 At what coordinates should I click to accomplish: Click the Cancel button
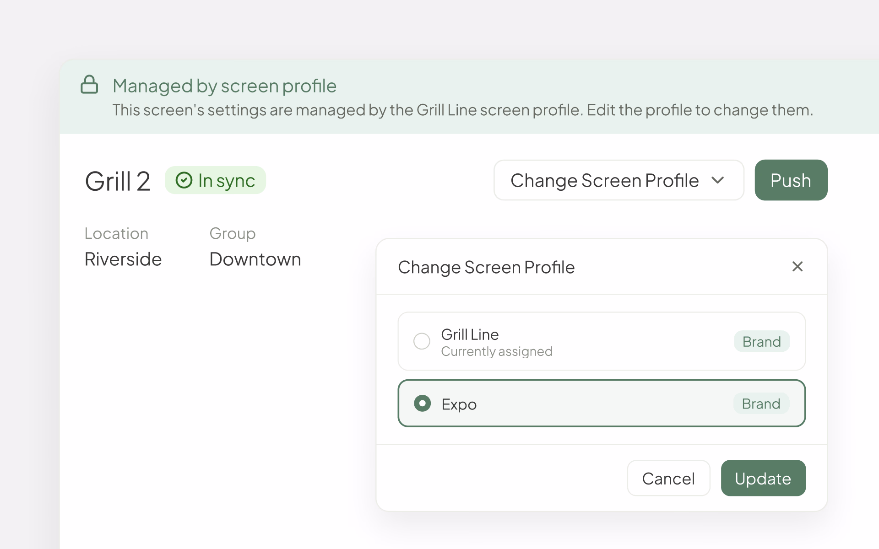[668, 478]
